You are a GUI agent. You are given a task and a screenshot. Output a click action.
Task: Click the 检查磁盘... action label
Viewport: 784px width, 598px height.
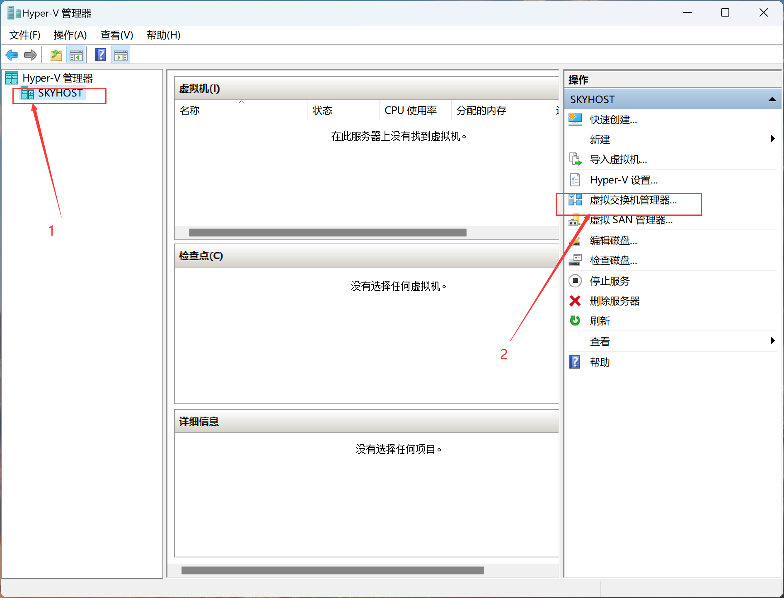pyautogui.click(x=614, y=260)
